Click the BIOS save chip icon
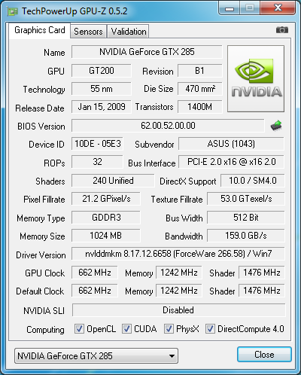301x375 pixels. 276,126
